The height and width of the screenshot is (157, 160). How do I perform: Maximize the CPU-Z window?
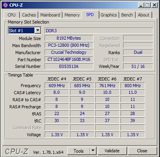147,5
